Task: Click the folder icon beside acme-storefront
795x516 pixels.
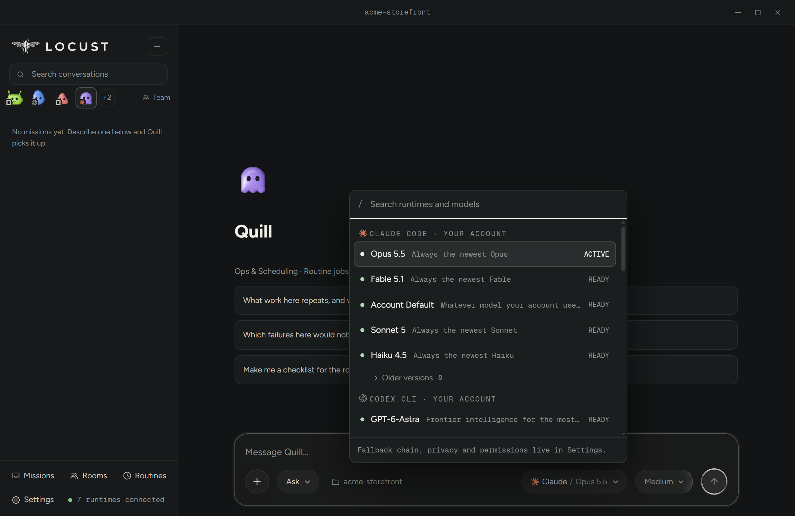Action: coord(335,482)
